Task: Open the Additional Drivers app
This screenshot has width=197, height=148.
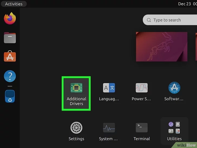Action: coord(76,94)
